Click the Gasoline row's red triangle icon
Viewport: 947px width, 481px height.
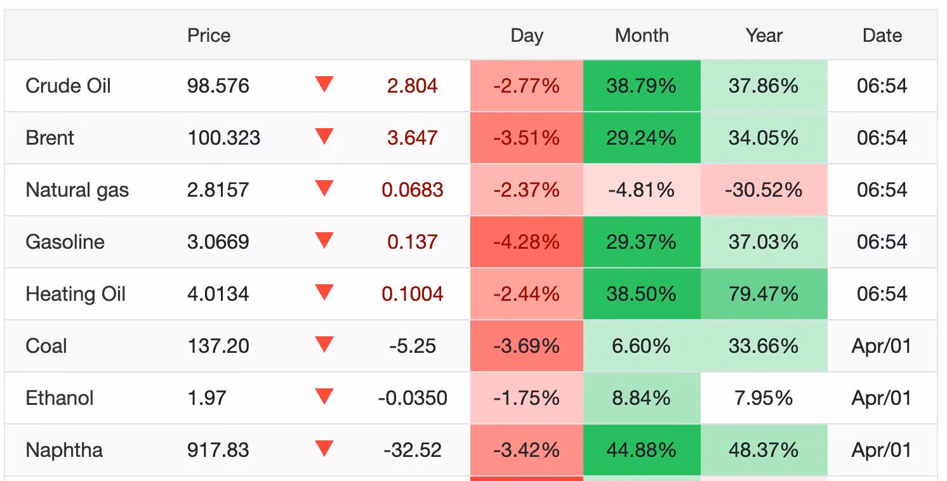click(324, 240)
